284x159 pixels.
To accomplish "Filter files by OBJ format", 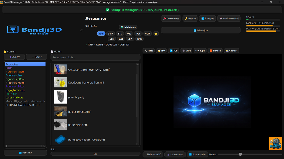I will pyautogui.click(x=129, y=34).
